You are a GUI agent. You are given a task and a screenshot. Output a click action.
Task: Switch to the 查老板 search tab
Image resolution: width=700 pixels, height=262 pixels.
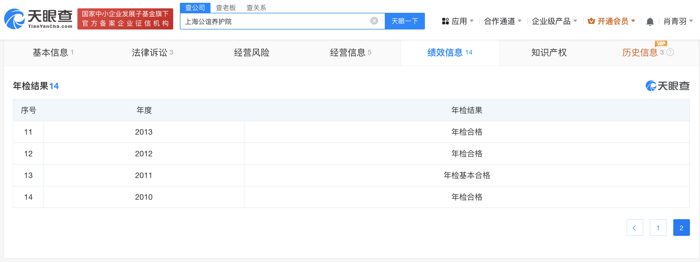225,8
